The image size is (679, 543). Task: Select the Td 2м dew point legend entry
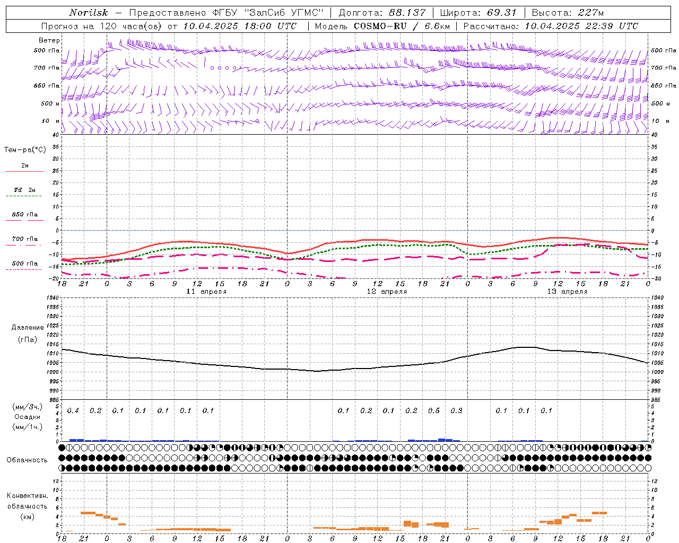point(25,190)
